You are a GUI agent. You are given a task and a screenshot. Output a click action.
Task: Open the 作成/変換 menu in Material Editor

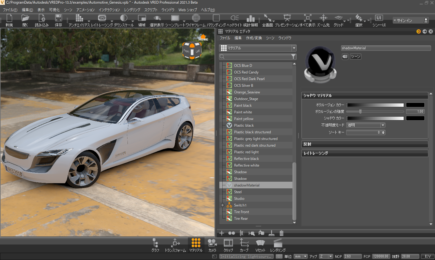tap(254, 38)
